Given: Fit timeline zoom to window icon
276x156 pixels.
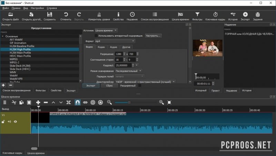Looking at the screenshot, I should pyautogui.click(x=169, y=102).
